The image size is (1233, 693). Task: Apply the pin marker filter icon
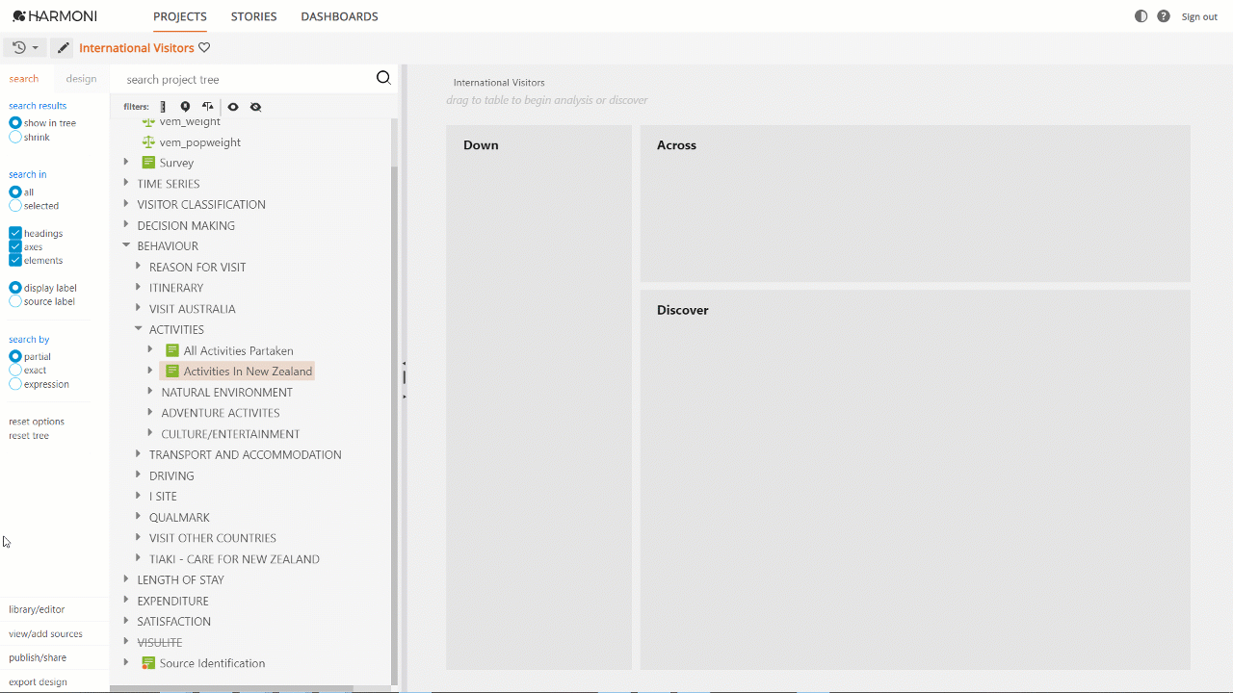click(185, 107)
